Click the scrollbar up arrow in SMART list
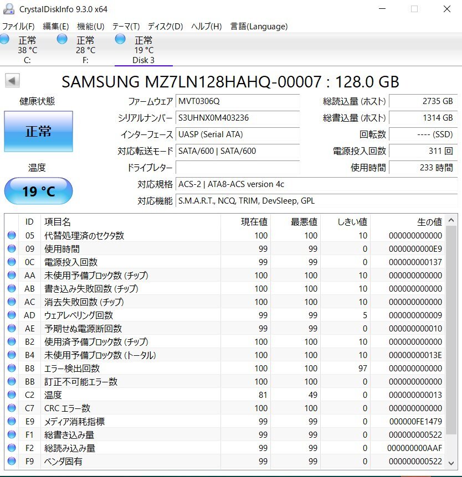The width and height of the screenshot is (462, 477). [451, 220]
